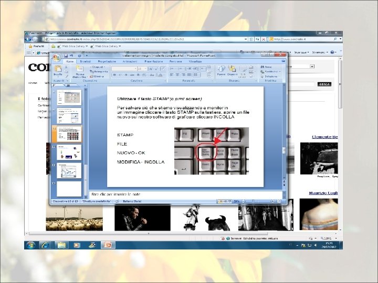The image size is (378, 283).
Task: Open the round Office button menu
Action: (56, 58)
